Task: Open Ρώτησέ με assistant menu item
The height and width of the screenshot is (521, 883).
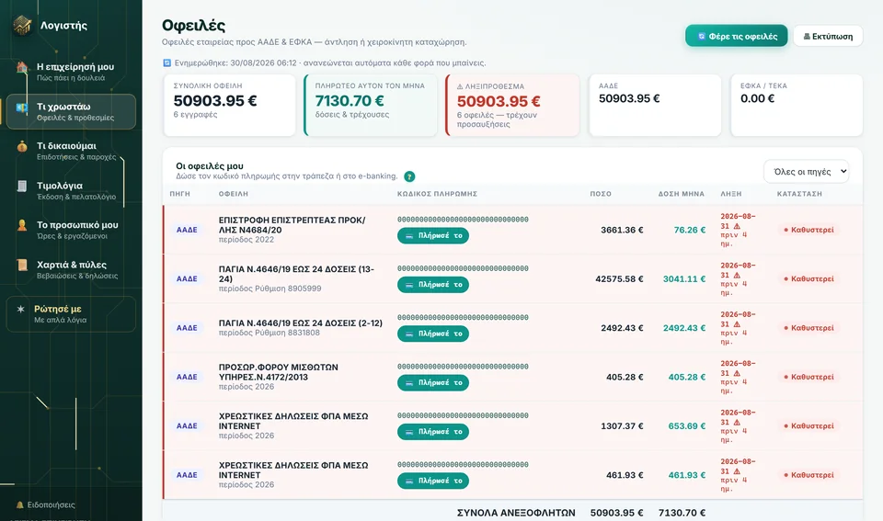Action: (71, 314)
